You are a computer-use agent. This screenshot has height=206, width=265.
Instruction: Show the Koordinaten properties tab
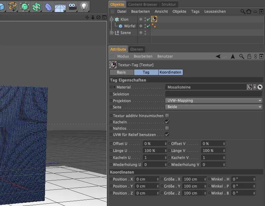[x=170, y=72]
